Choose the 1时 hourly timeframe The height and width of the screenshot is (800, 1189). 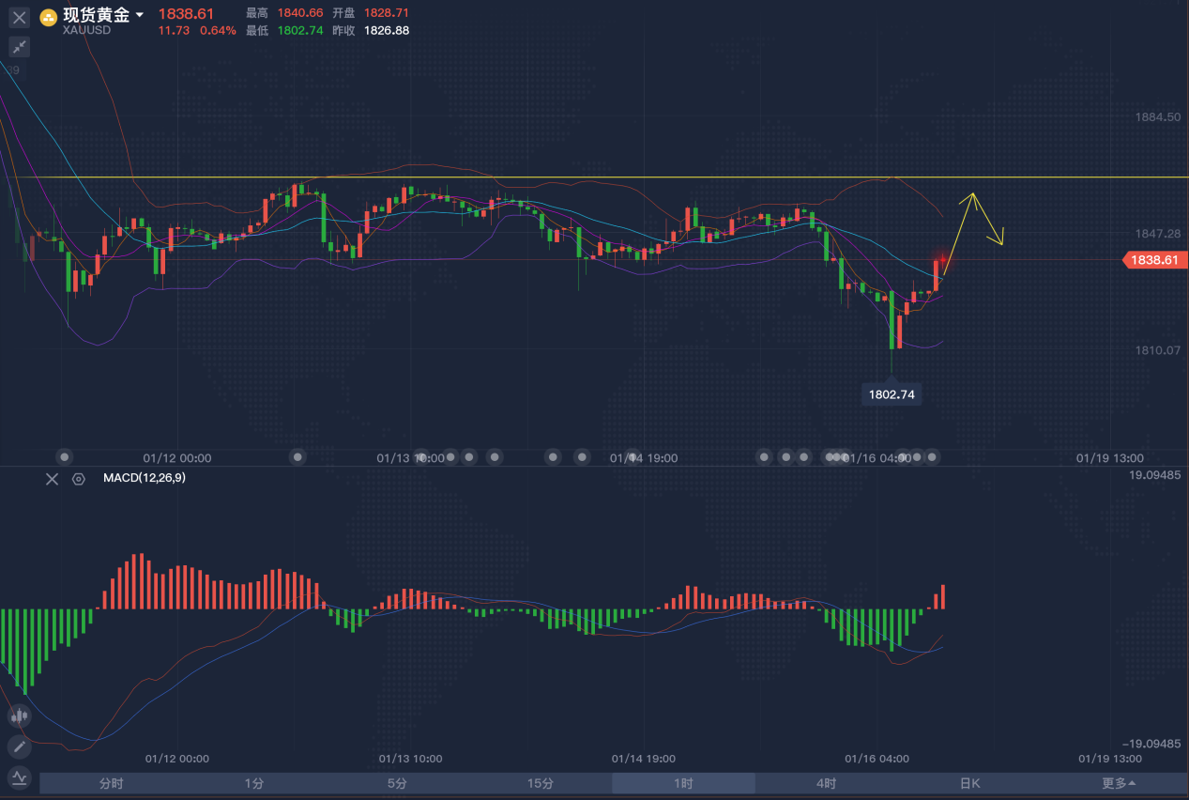tap(683, 783)
